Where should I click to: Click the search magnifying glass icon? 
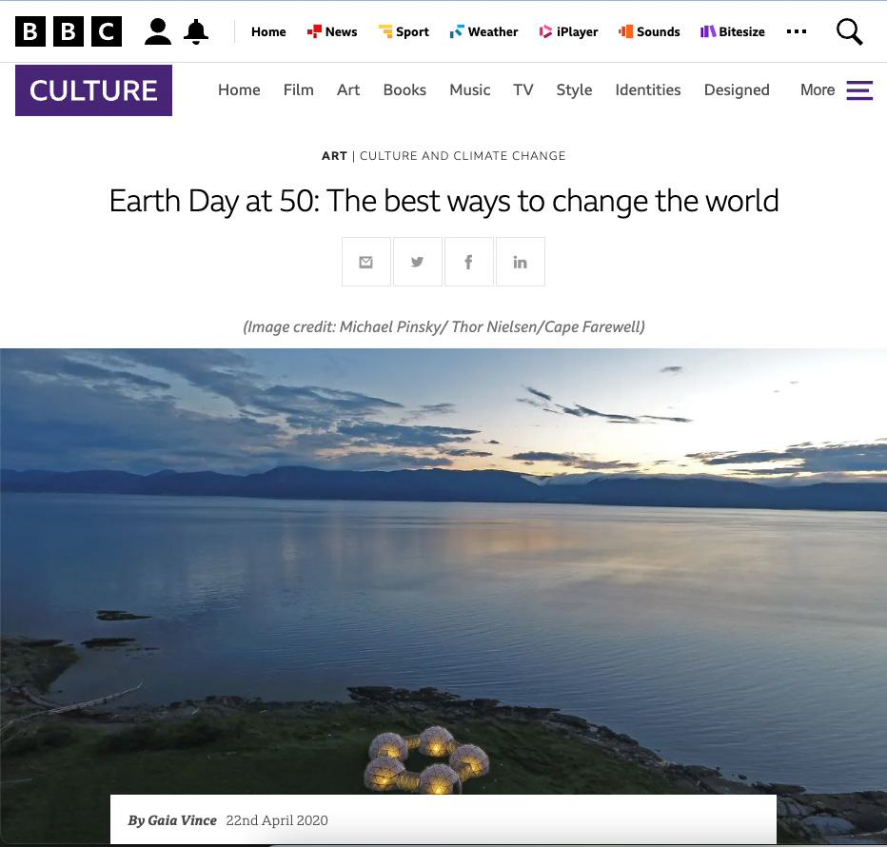coord(849,31)
